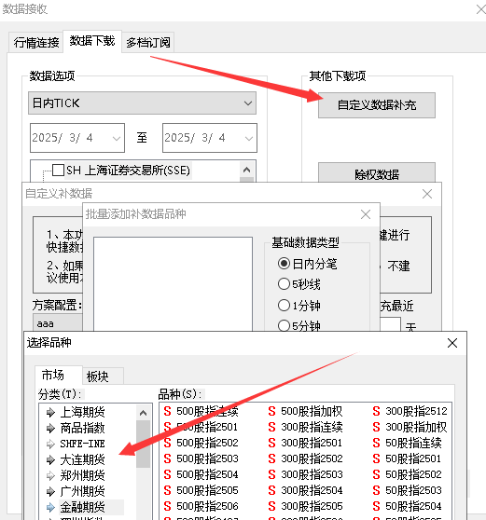Select 金融期货 category
Viewport: 486px width, 520px height.
[x=82, y=507]
